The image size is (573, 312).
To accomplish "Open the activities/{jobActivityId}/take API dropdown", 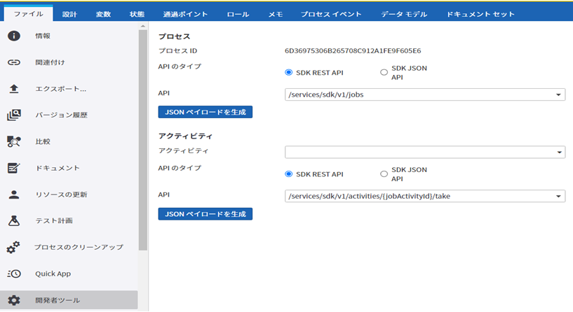I will tap(425, 196).
